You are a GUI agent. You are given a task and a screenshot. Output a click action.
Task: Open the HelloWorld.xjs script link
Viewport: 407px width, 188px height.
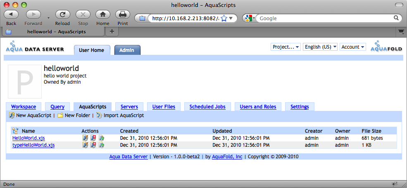[x=29, y=138]
